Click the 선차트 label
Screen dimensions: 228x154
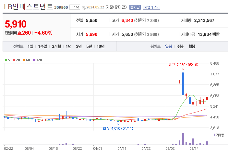18,46
